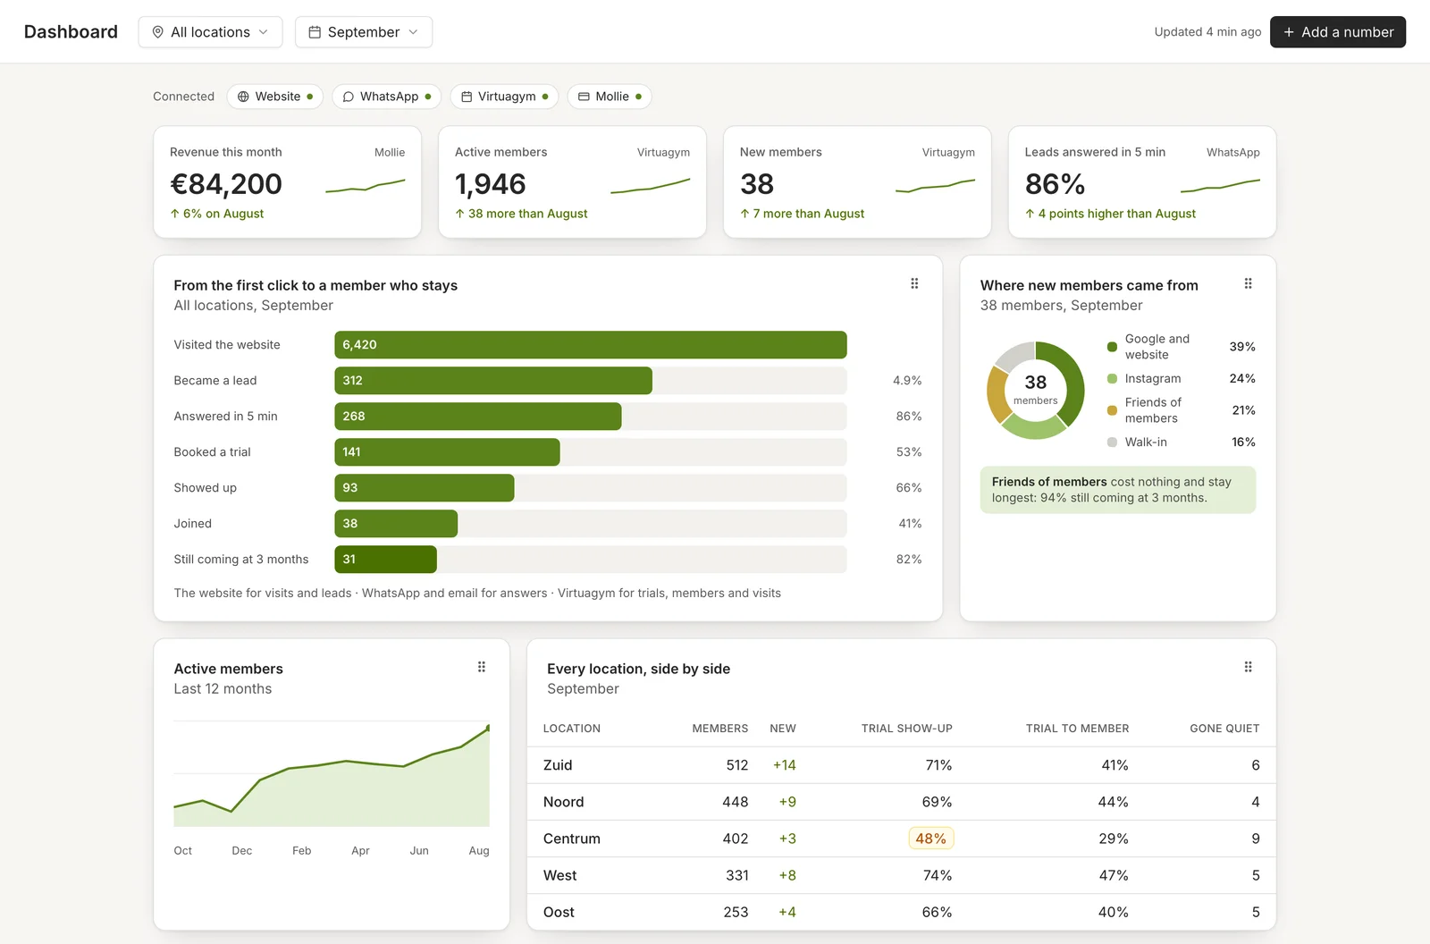Screen dimensions: 1430x944
Task: Click the Showed up 93 bar
Action: tap(425, 488)
